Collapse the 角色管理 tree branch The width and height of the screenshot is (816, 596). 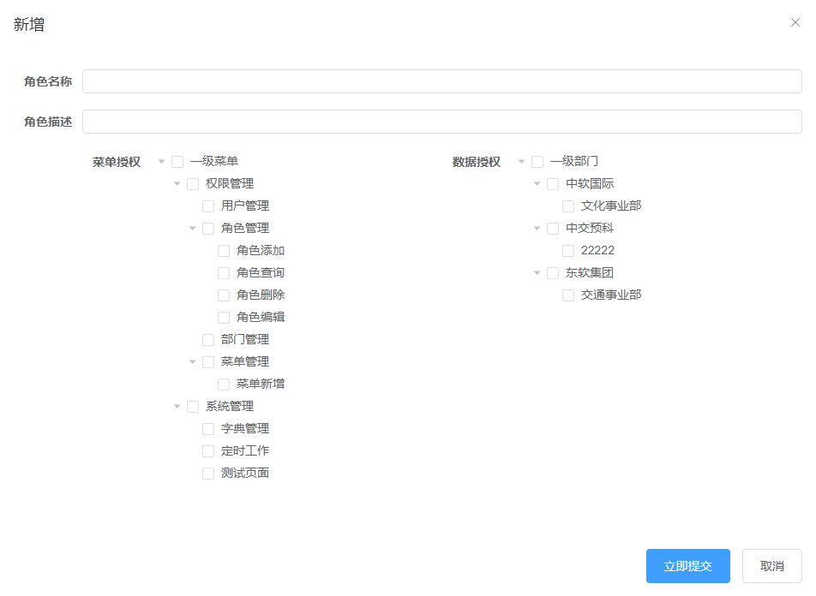click(x=192, y=228)
